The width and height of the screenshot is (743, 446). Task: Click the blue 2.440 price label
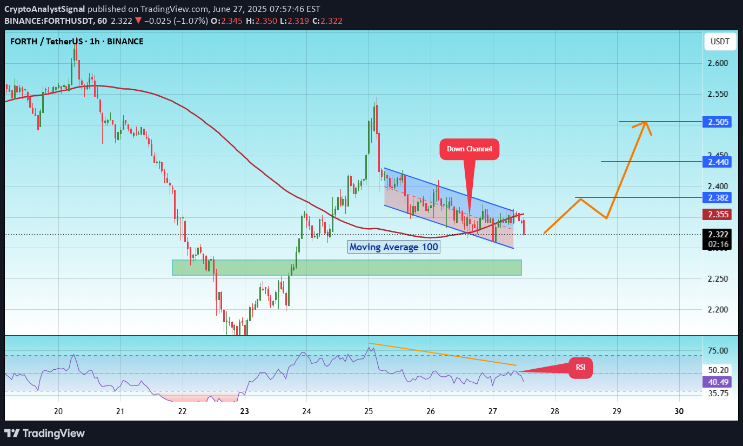pos(717,162)
